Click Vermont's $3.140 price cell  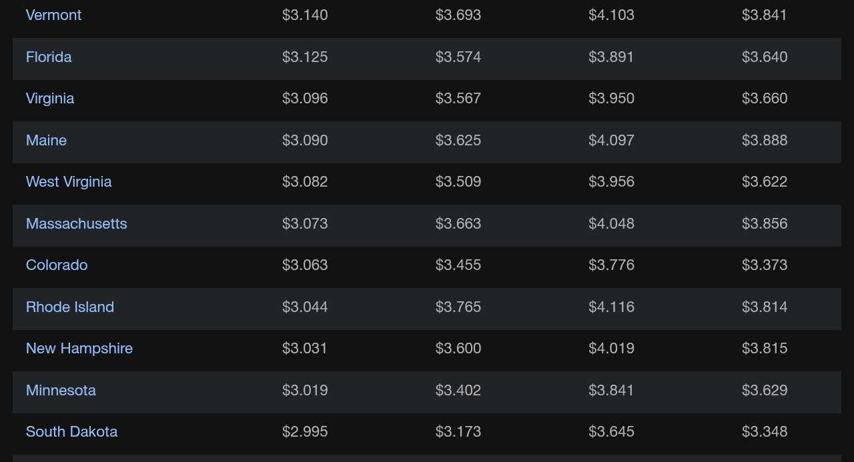pos(305,15)
